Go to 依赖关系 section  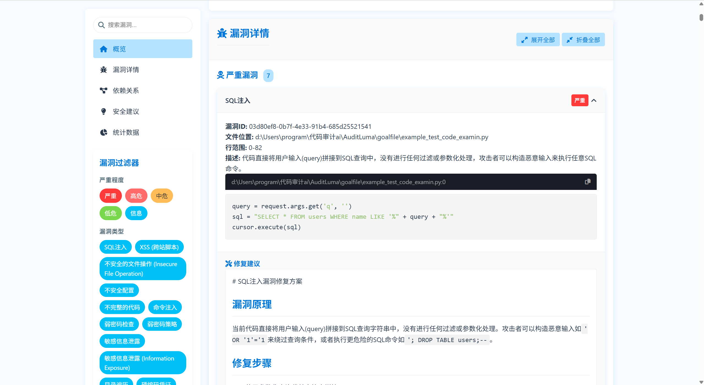(143, 91)
